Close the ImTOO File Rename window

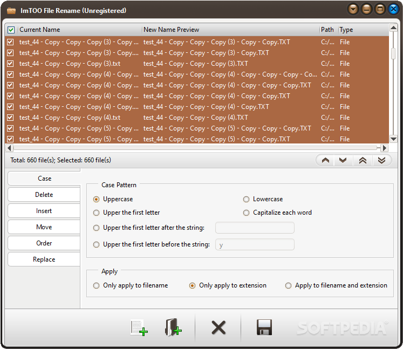click(393, 10)
